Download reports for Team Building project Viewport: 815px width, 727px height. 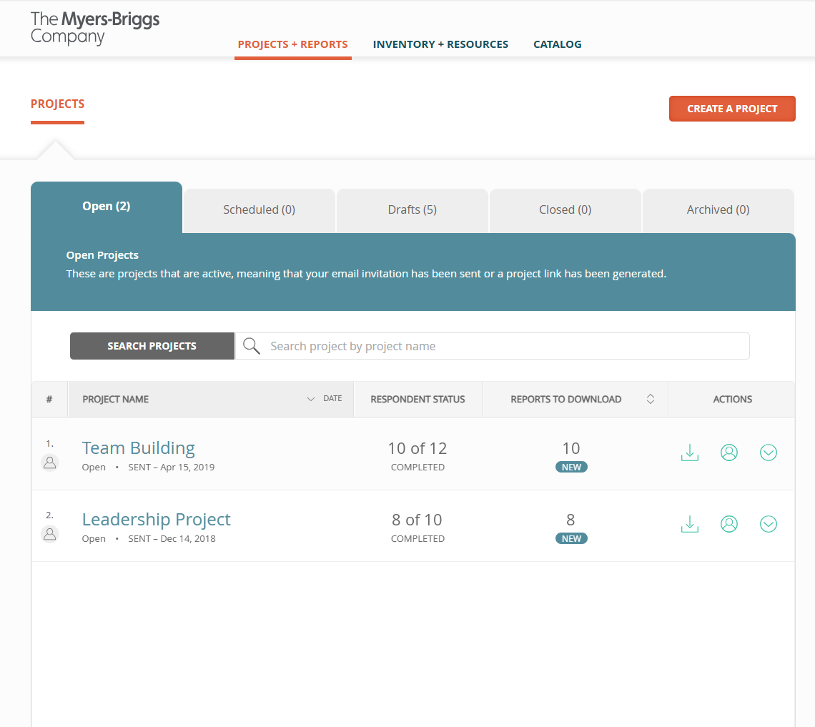[x=690, y=452]
